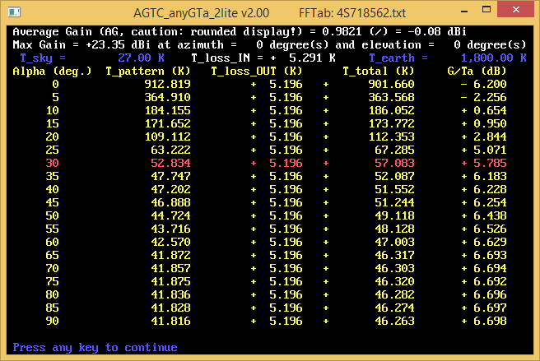Maximize the AGTC_anyGTa_2lite window
The height and width of the screenshot is (361, 540).
tap(486, 10)
